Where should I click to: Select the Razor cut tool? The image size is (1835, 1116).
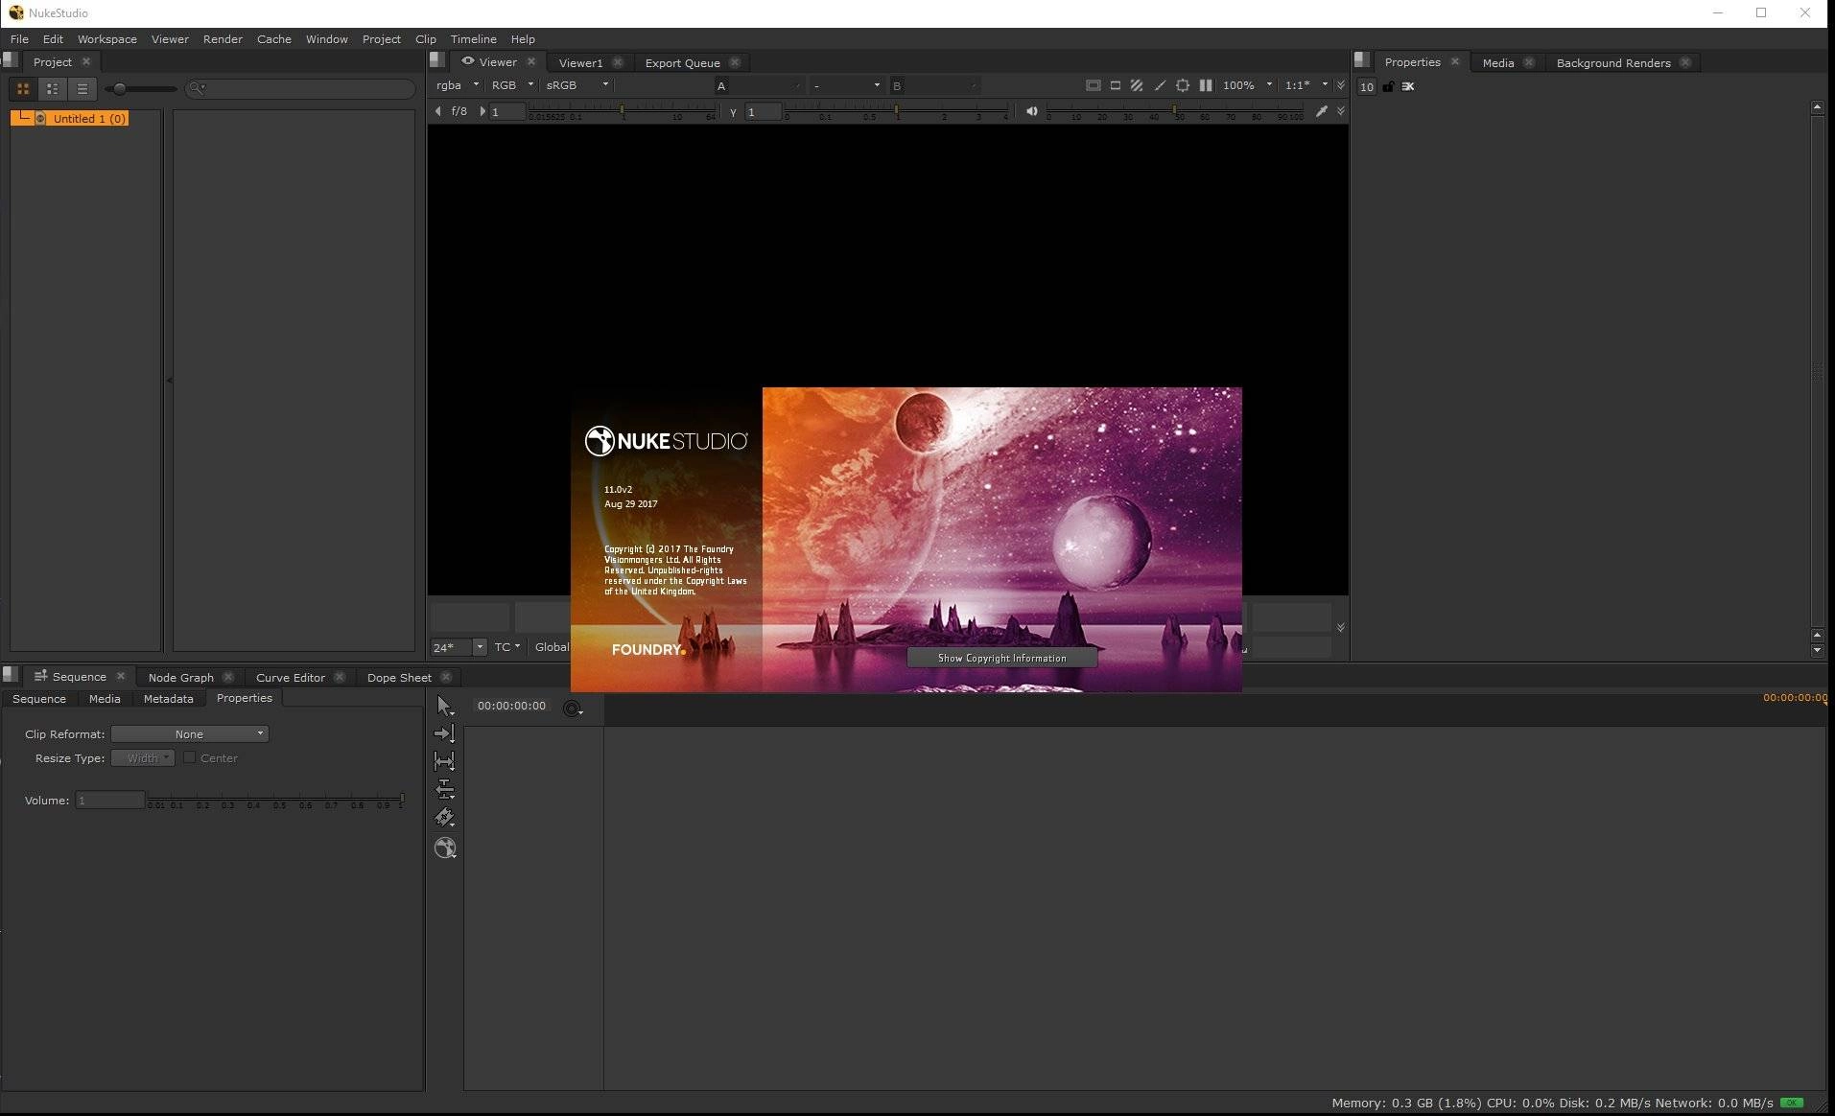coord(444,818)
